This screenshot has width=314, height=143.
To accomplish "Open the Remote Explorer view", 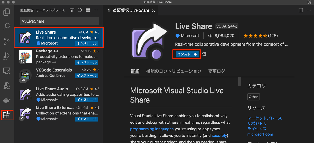I will [x=7, y=70].
